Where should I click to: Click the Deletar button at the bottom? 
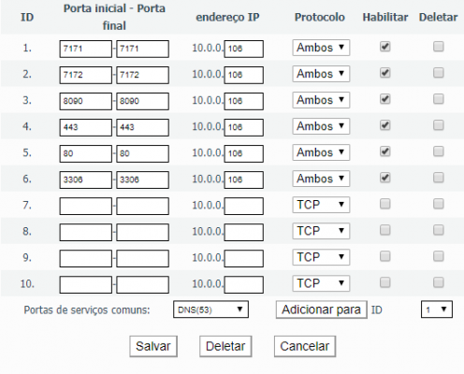[x=225, y=346]
